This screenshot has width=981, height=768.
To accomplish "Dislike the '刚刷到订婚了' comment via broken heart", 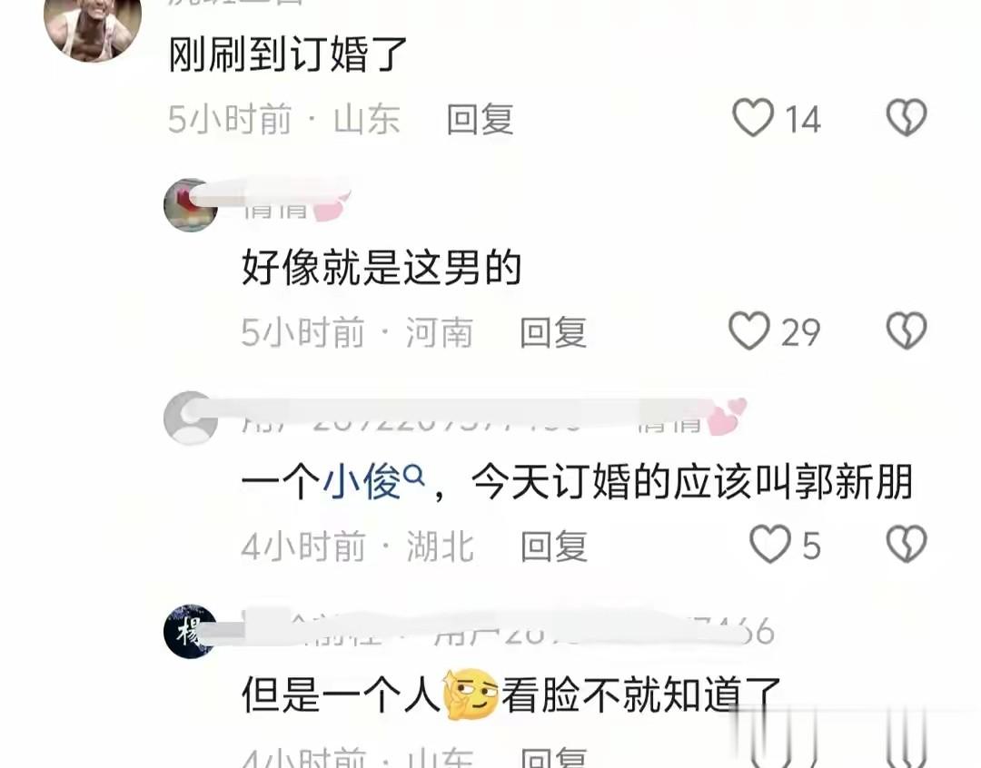I will pyautogui.click(x=907, y=118).
